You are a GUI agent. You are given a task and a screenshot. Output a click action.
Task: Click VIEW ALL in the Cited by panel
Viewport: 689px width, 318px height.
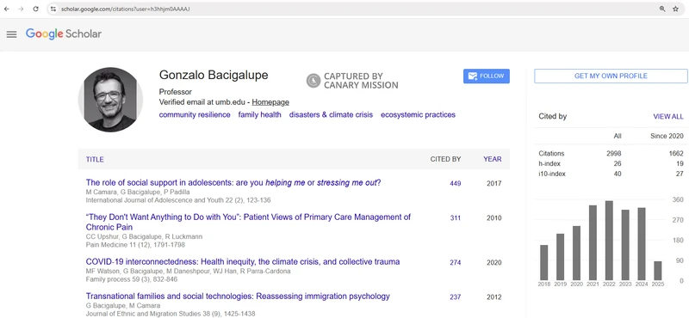(668, 117)
